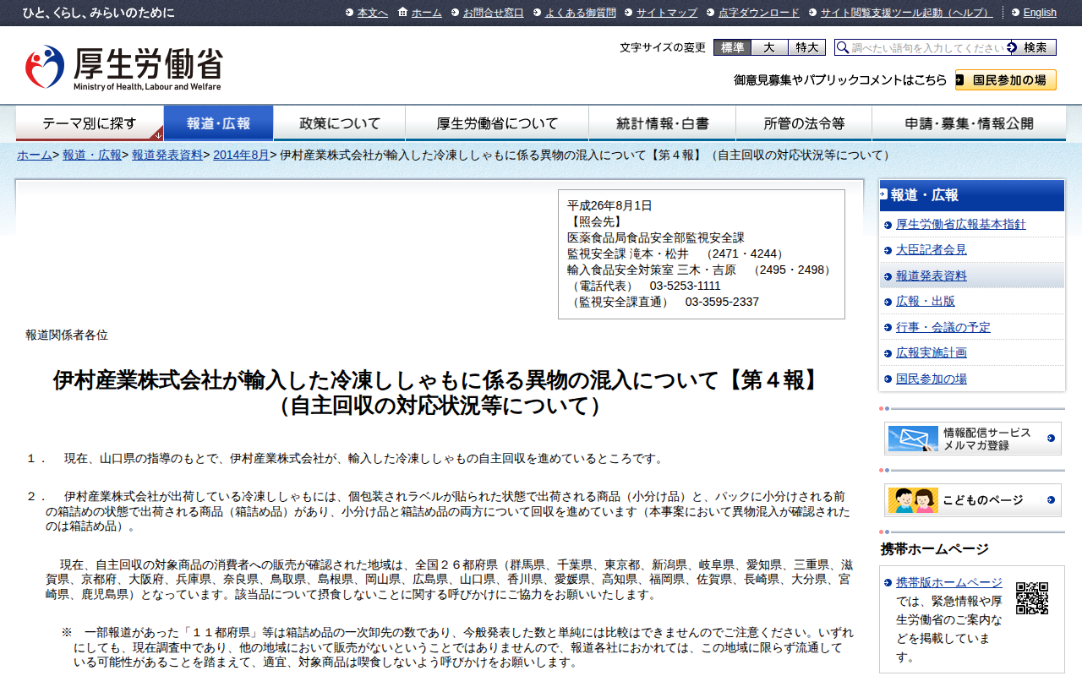Click ホーム breadcrumb link
The image size is (1082, 676).
35,155
